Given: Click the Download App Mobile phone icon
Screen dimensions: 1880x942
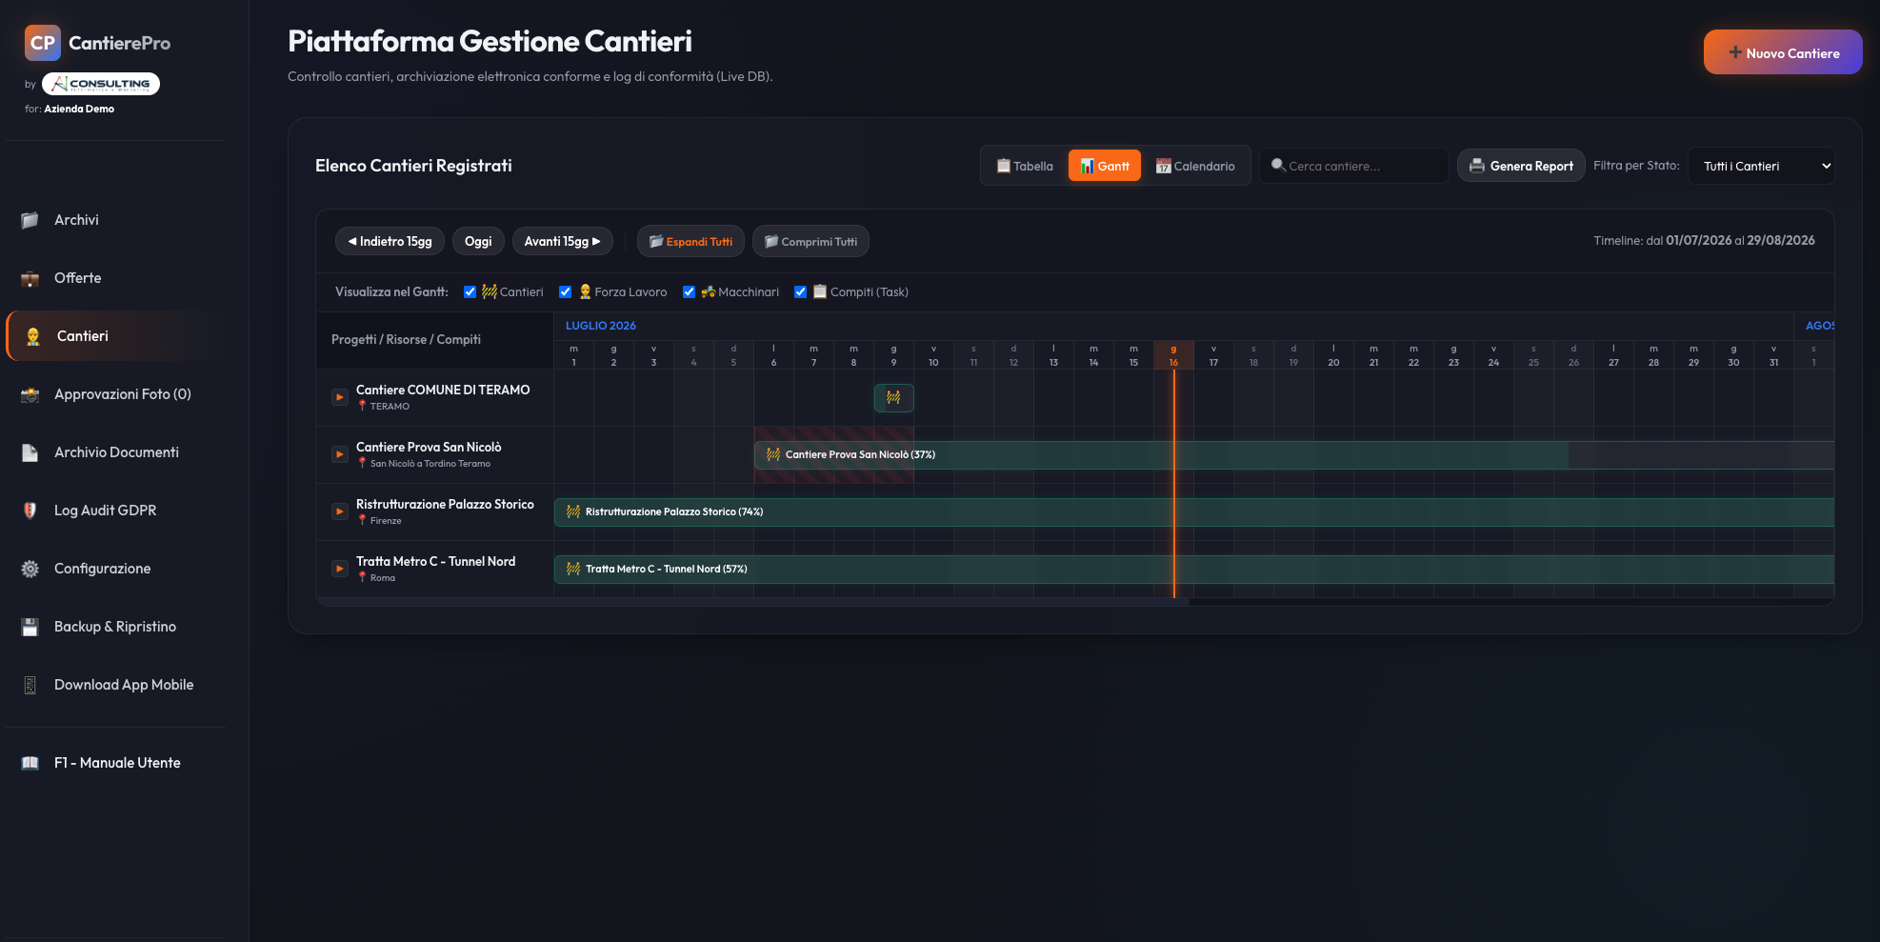Looking at the screenshot, I should (x=30, y=685).
